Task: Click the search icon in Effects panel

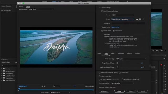Action: click(x=2, y=66)
